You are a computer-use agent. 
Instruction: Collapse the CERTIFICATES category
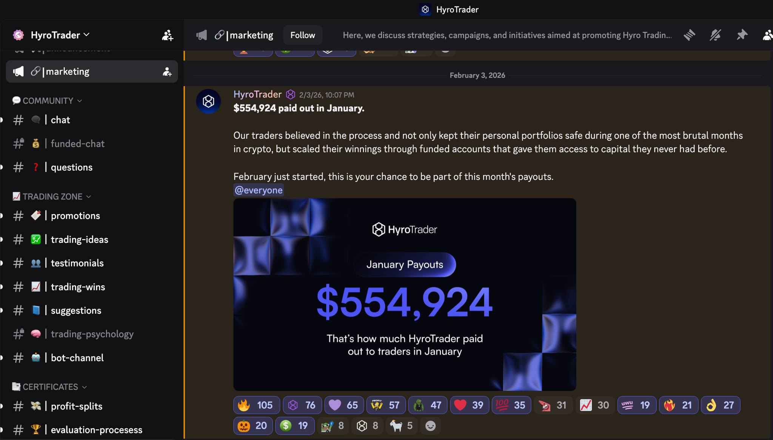click(x=49, y=387)
